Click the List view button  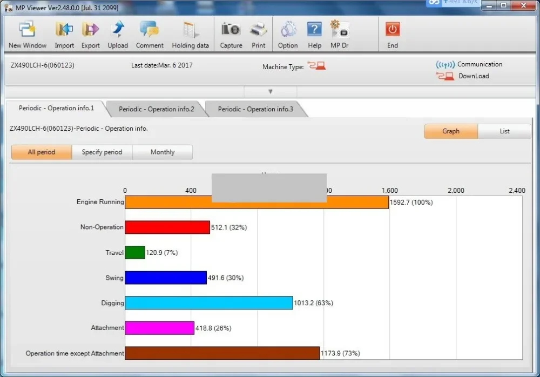point(504,131)
